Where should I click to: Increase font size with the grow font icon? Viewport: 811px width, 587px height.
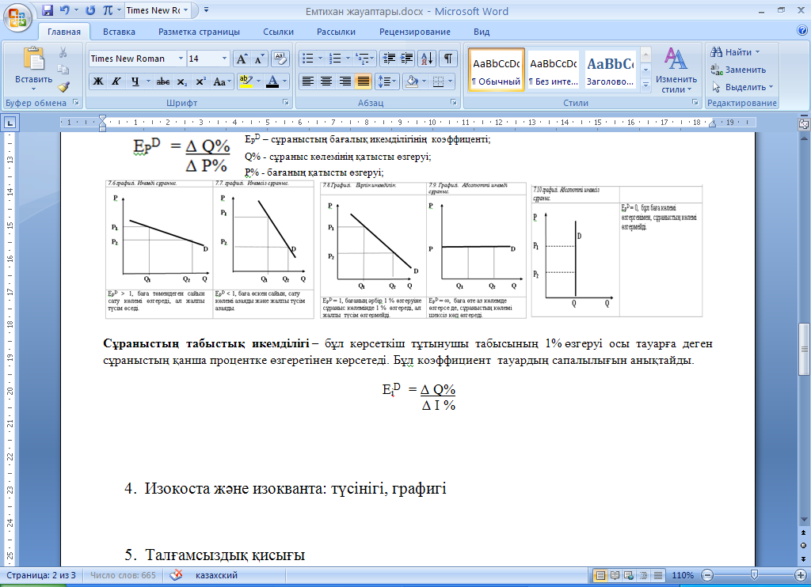tap(242, 59)
